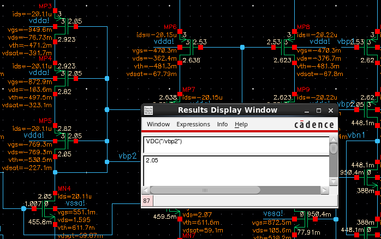The image size is (381, 239).
Task: Select the MP4 transistor label
Action: [45, 59]
